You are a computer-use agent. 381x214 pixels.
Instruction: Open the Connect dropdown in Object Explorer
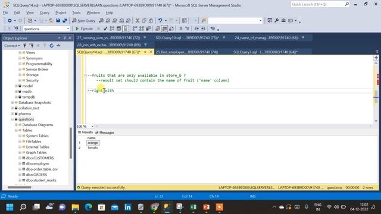pos(12,46)
